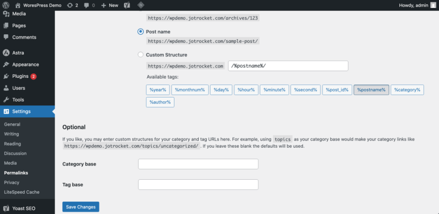Viewport: 439px width, 214px height.
Task: Click the Available tags label
Action: pos(162,77)
